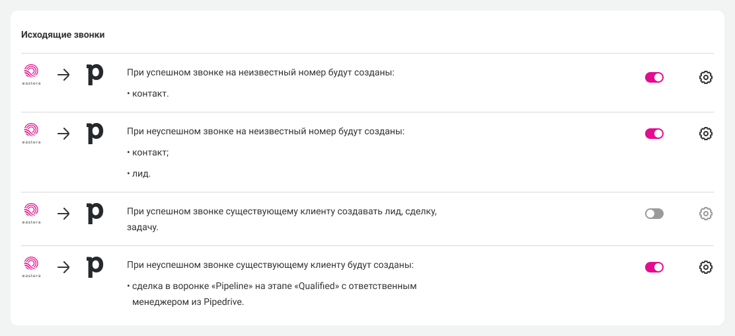This screenshot has height=336, width=735.
Task: Click the greyed gear for existing client successful call
Action: (705, 214)
